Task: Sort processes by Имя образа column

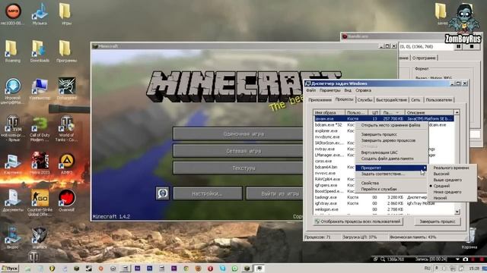Action: 329,112
